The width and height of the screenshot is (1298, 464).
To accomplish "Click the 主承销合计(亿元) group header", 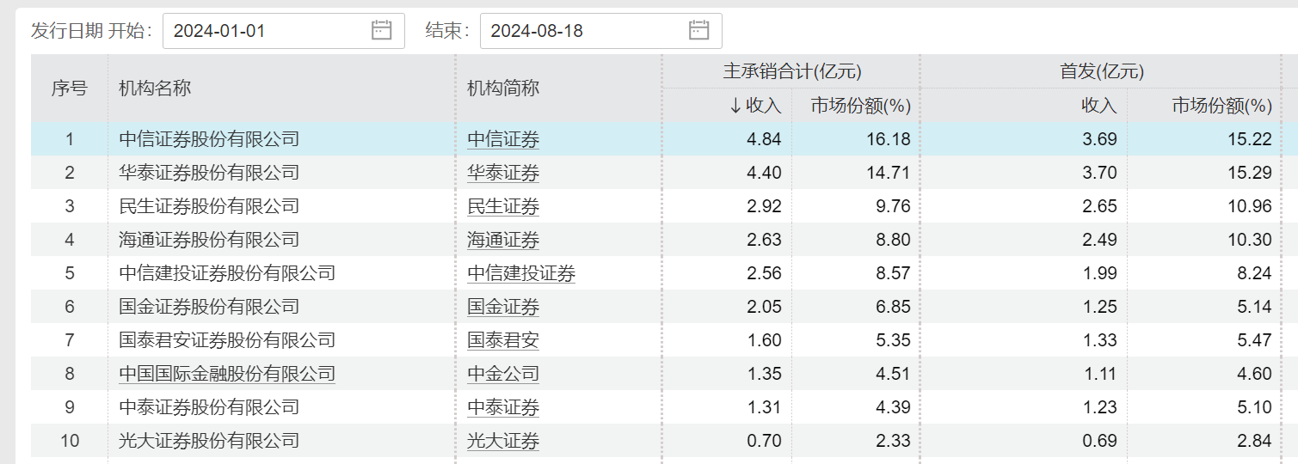I will 791,72.
